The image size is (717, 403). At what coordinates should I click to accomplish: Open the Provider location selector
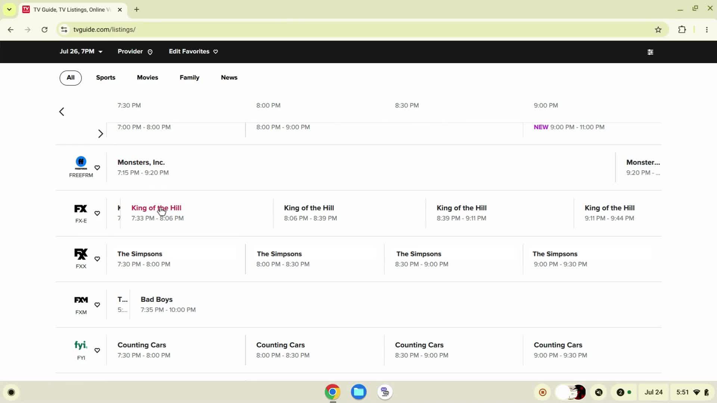pos(135,51)
